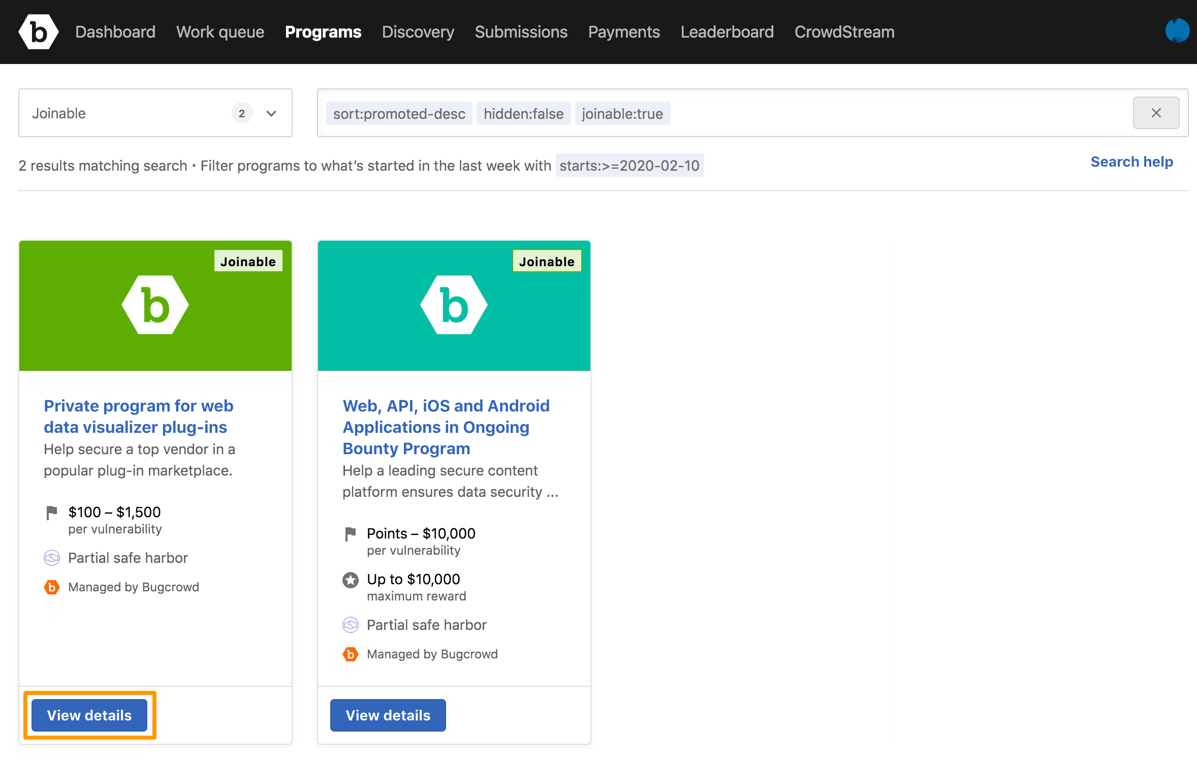
Task: View details of the web data visualizer program
Action: coord(89,715)
